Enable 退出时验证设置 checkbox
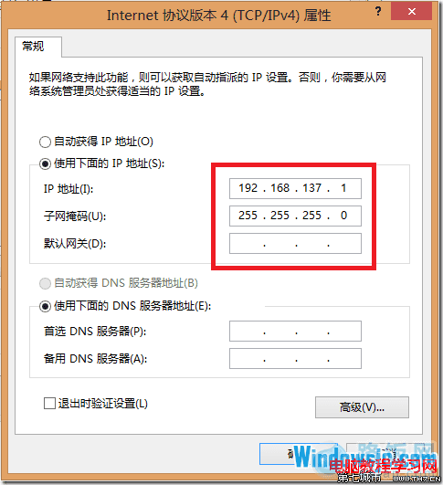443x485 pixels. (49, 404)
